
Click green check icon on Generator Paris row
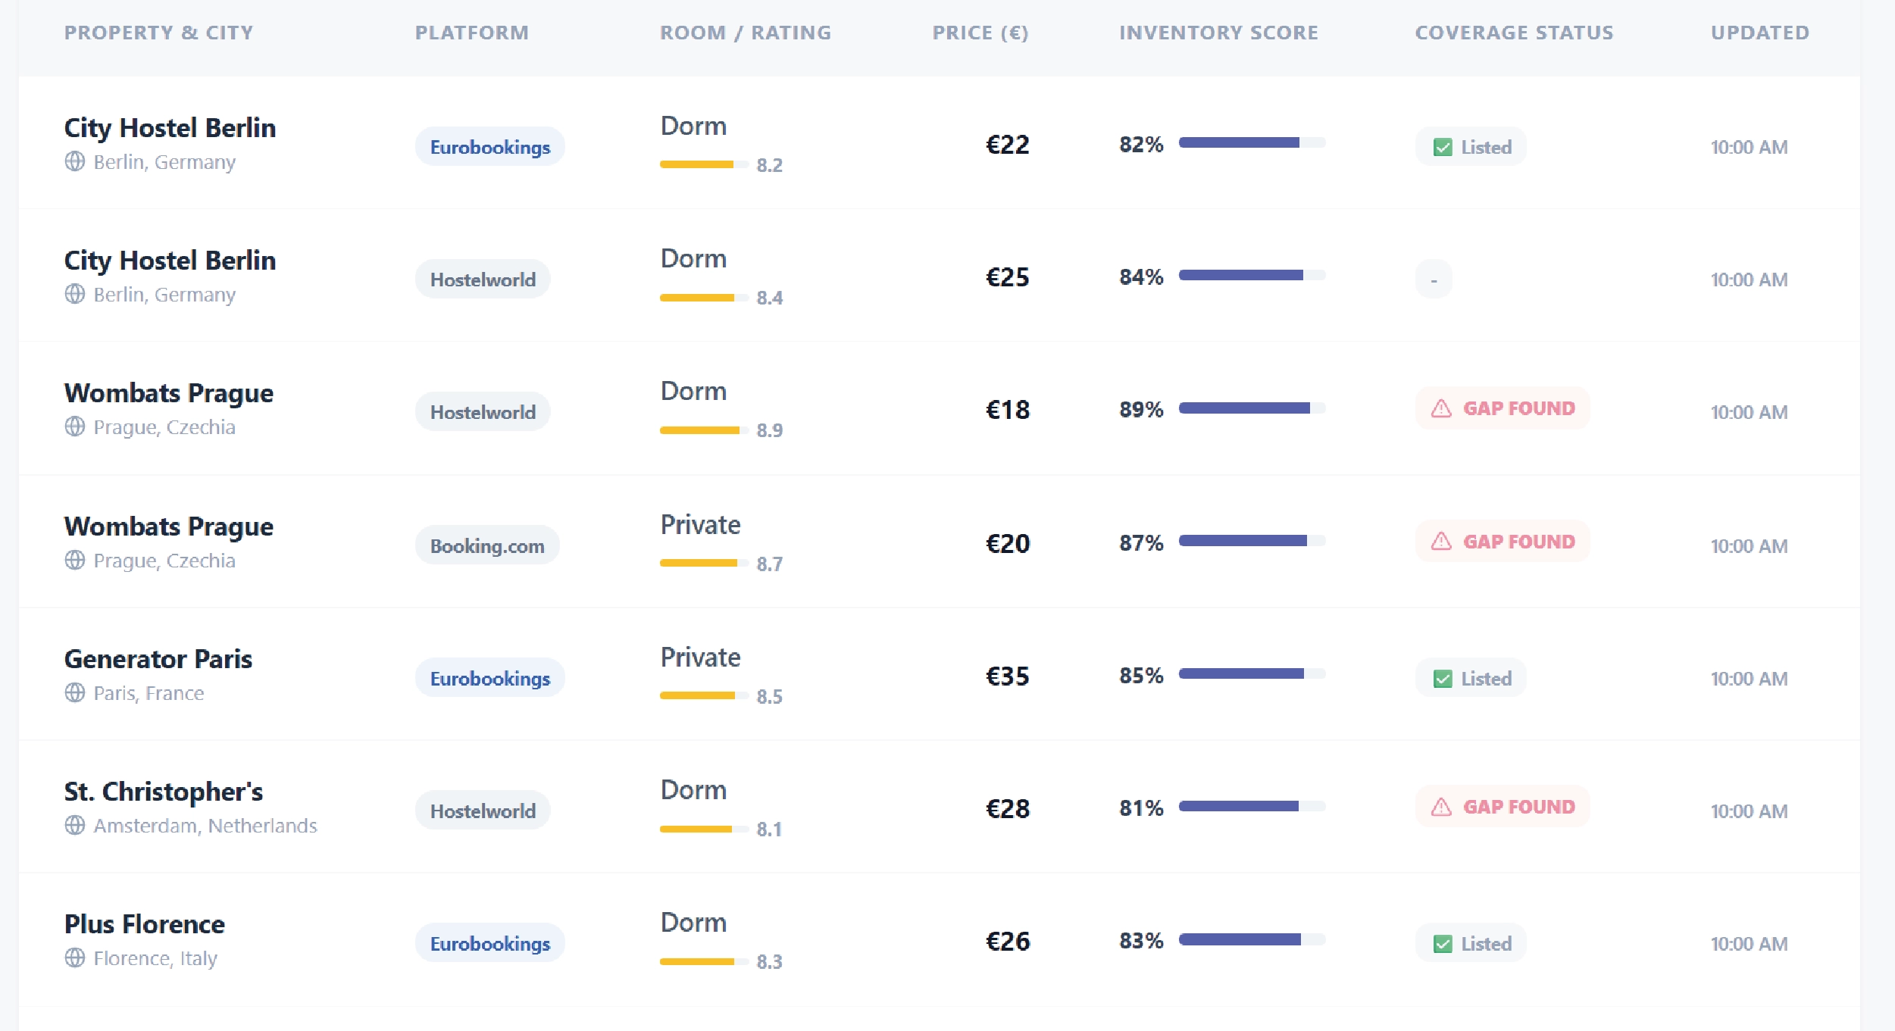(1443, 679)
